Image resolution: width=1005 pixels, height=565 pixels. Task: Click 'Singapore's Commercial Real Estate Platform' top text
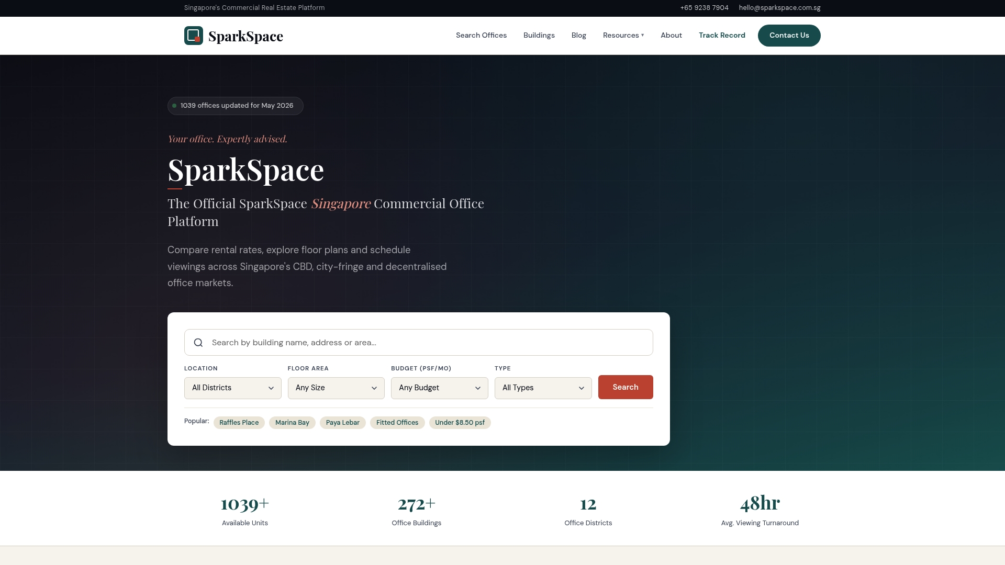(254, 8)
